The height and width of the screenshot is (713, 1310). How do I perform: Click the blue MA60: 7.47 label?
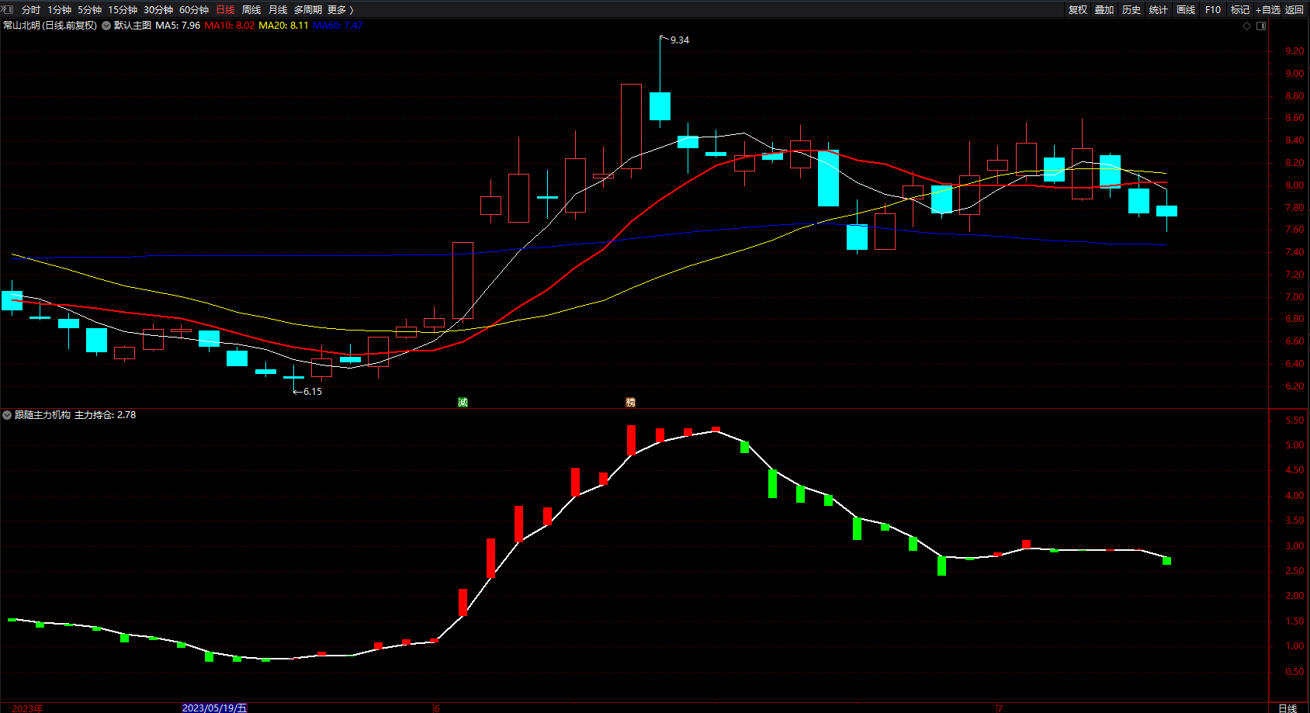pos(338,26)
